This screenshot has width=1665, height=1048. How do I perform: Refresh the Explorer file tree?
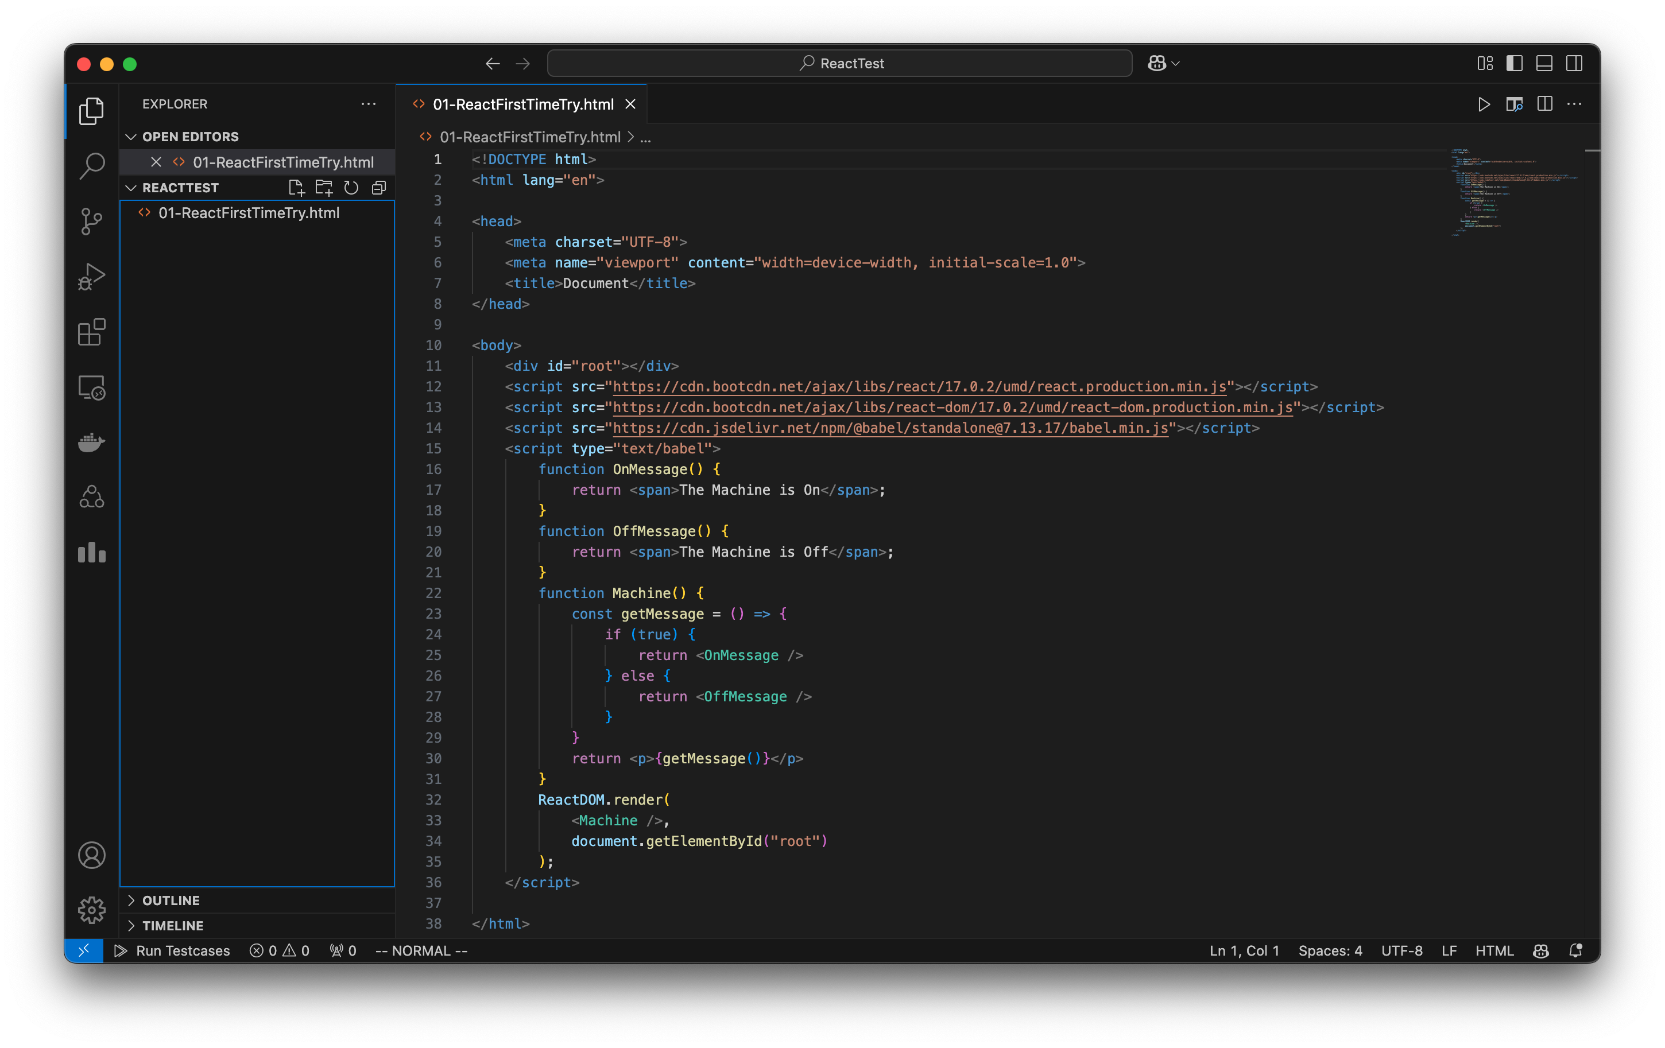pyautogui.click(x=351, y=187)
